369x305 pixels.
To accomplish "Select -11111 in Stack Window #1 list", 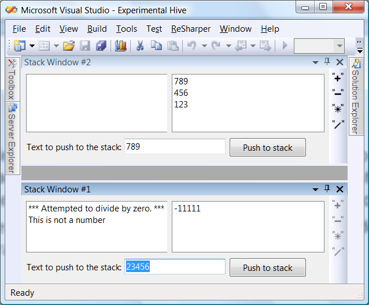I will coord(187,209).
